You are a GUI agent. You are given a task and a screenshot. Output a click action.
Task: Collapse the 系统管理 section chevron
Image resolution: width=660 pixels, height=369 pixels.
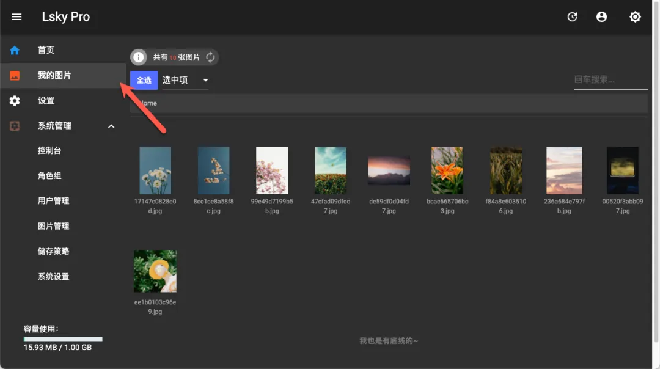pyautogui.click(x=111, y=126)
